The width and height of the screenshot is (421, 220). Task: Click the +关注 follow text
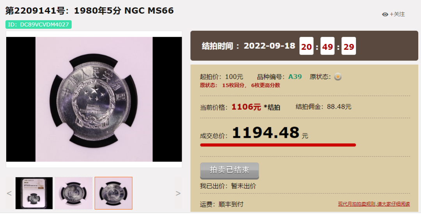point(397,14)
